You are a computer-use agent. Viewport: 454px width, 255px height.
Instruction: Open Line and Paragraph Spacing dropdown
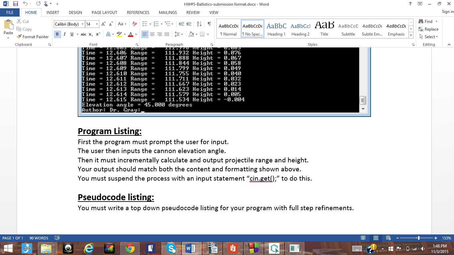[178, 34]
